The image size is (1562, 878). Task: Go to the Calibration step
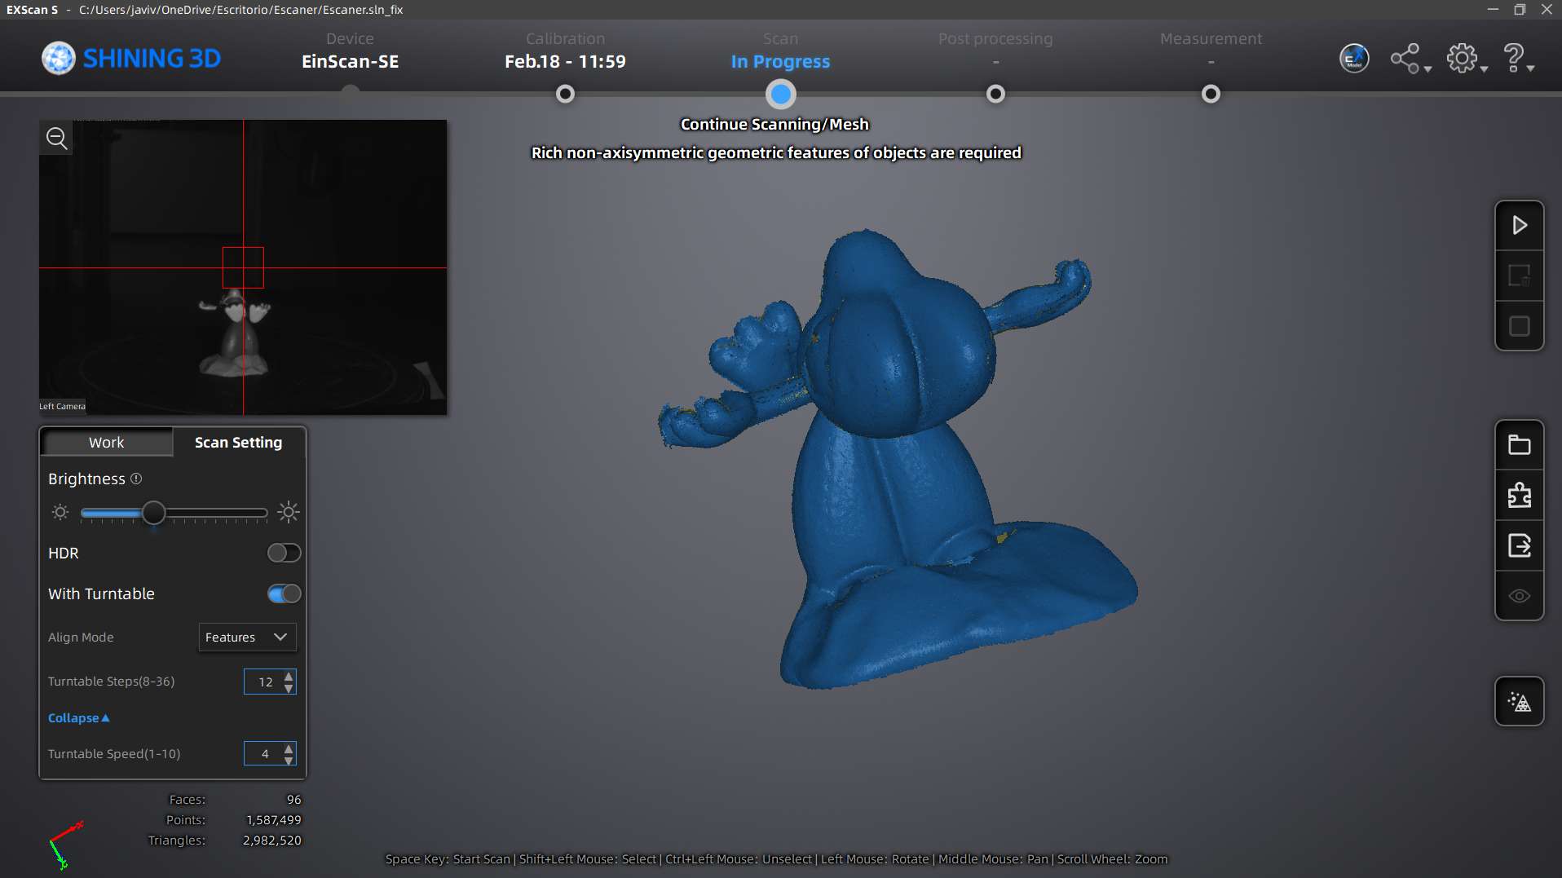[565, 51]
